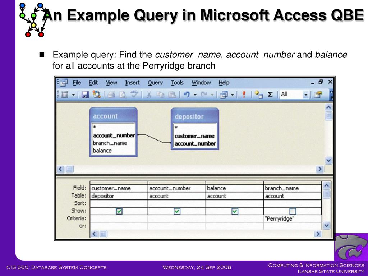The image size is (368, 276).
Task: Click the Save floppy disk icon
Action: (85, 95)
